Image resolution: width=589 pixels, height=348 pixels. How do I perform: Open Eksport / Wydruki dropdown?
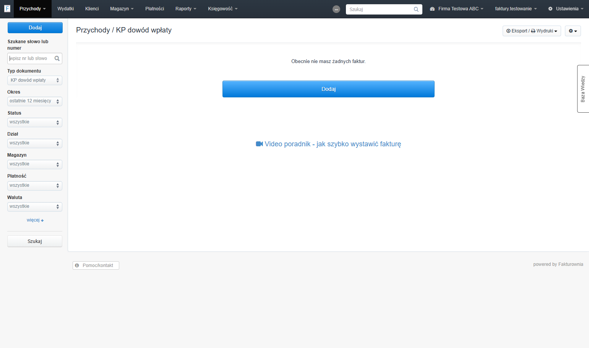coord(532,31)
